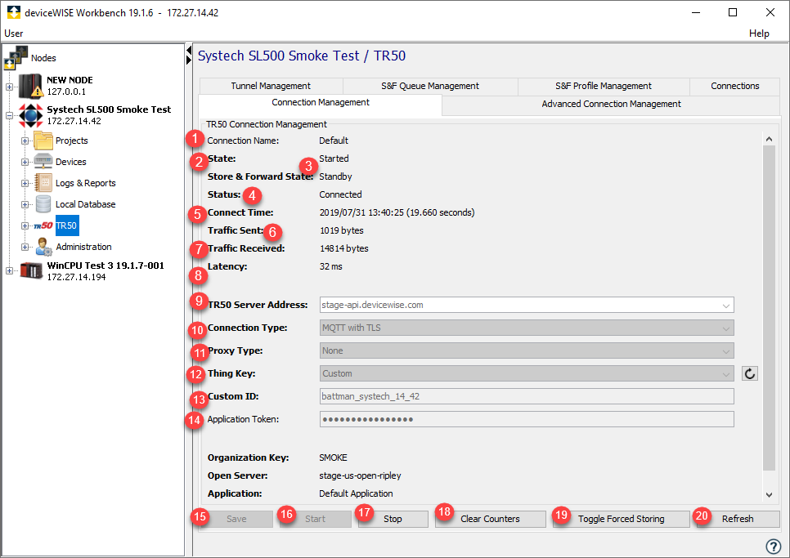This screenshot has height=558, width=790.
Task: Open the Advanced Connection Management tab
Action: point(611,104)
